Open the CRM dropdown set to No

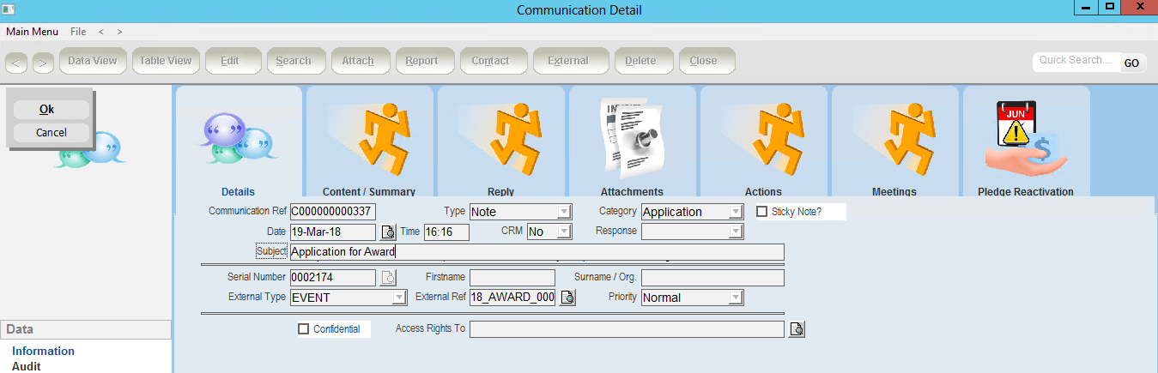click(x=564, y=232)
